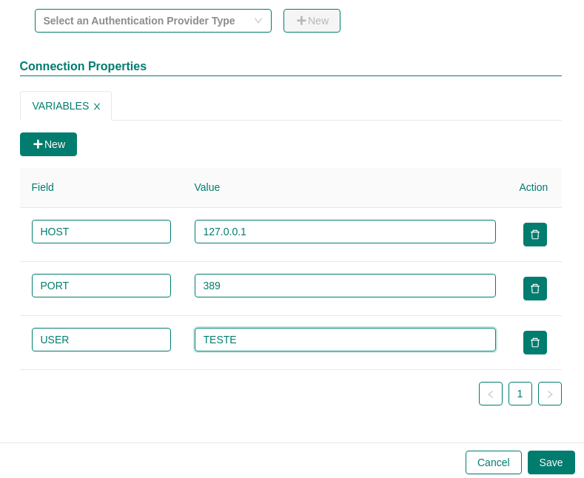584x478 pixels.
Task: Focus the TESTE value input
Action: (x=344, y=340)
